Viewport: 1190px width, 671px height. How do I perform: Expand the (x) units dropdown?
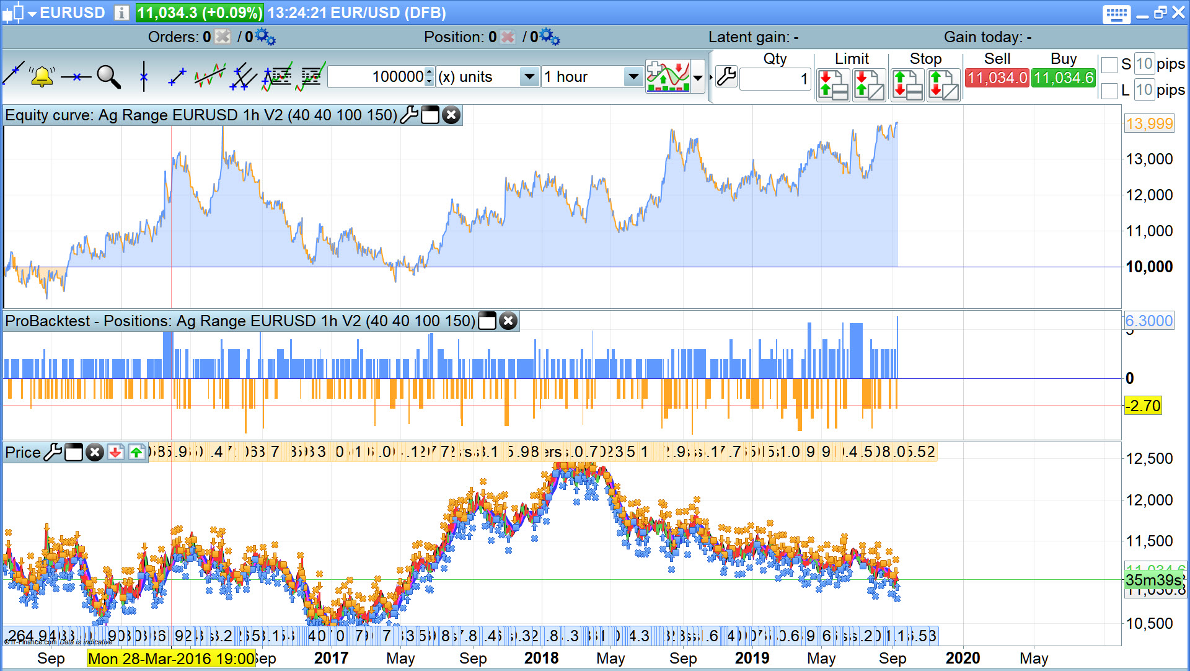(x=529, y=77)
